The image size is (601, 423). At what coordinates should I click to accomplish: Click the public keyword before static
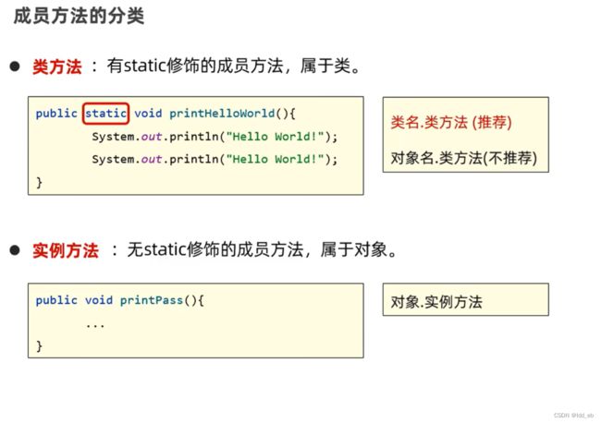click(56, 114)
